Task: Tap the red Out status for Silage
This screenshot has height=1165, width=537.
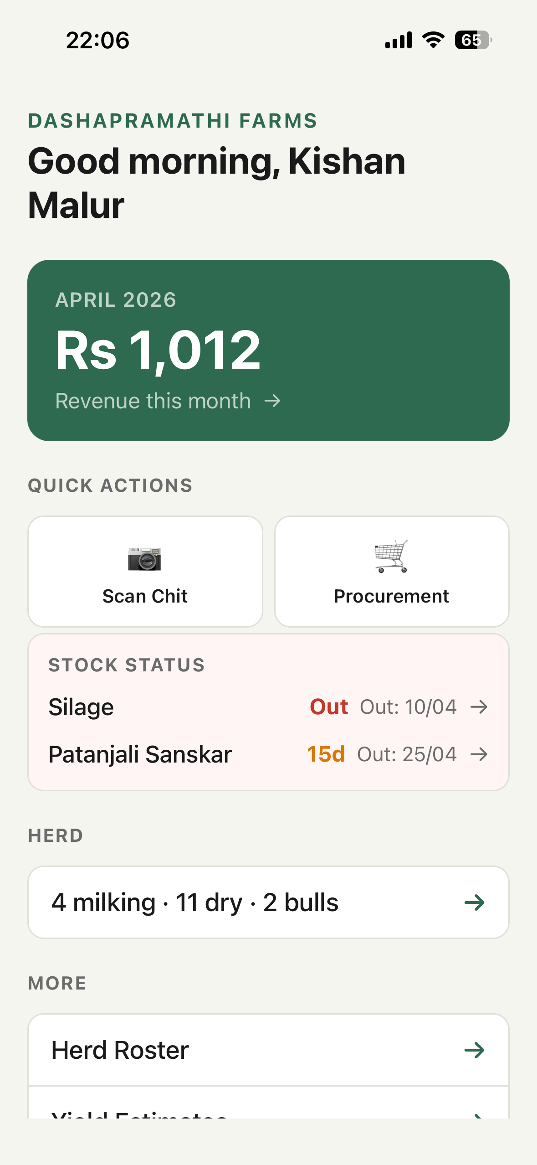Action: pyautogui.click(x=329, y=707)
